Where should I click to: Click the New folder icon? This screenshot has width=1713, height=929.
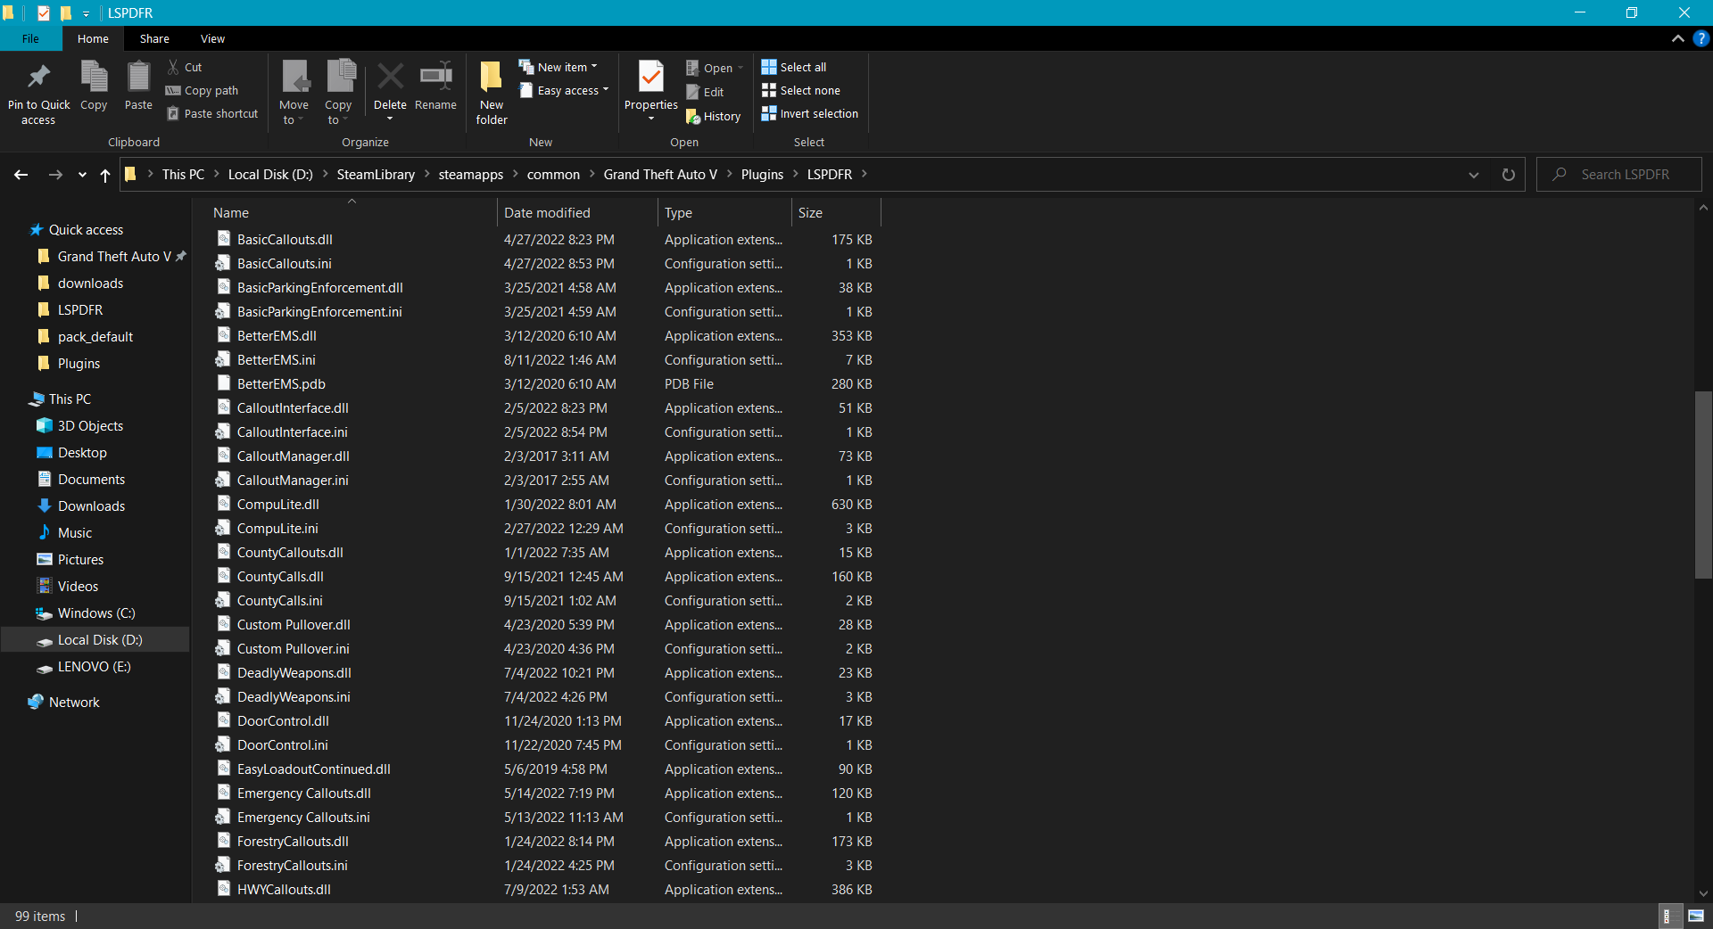491,78
